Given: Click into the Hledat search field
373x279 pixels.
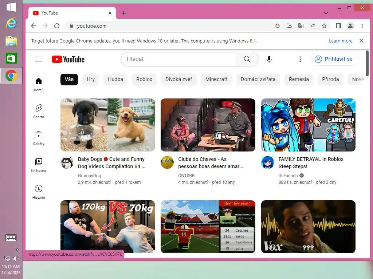Looking at the screenshot, I should coord(178,59).
